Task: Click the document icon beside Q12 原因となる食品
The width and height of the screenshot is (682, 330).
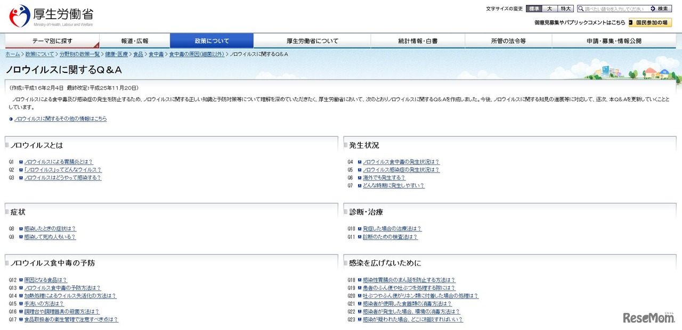Action: [21, 279]
